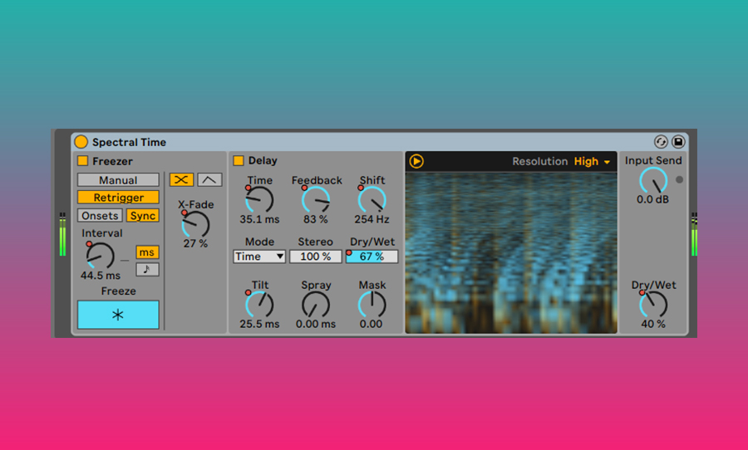Click the delay Dry/Wet 67 % field
The height and width of the screenshot is (450, 748).
[372, 257]
